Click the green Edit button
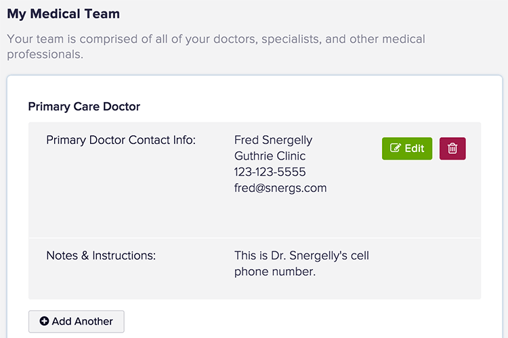The width and height of the screenshot is (508, 338). click(x=407, y=149)
